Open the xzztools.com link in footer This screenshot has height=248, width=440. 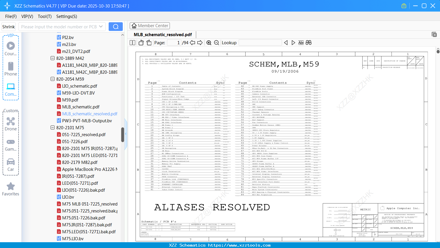point(239,245)
